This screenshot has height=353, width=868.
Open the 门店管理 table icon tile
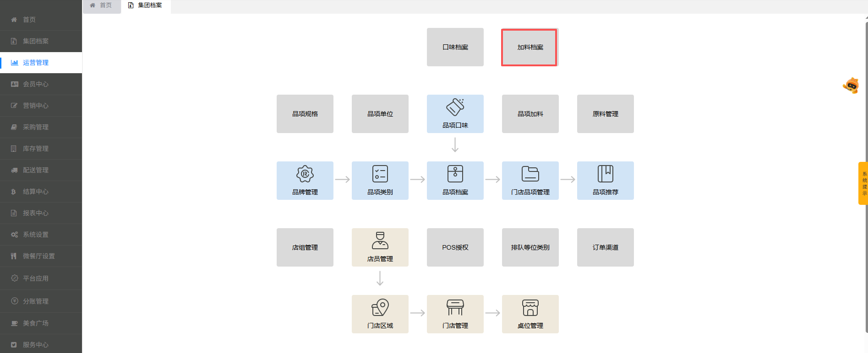[455, 308]
